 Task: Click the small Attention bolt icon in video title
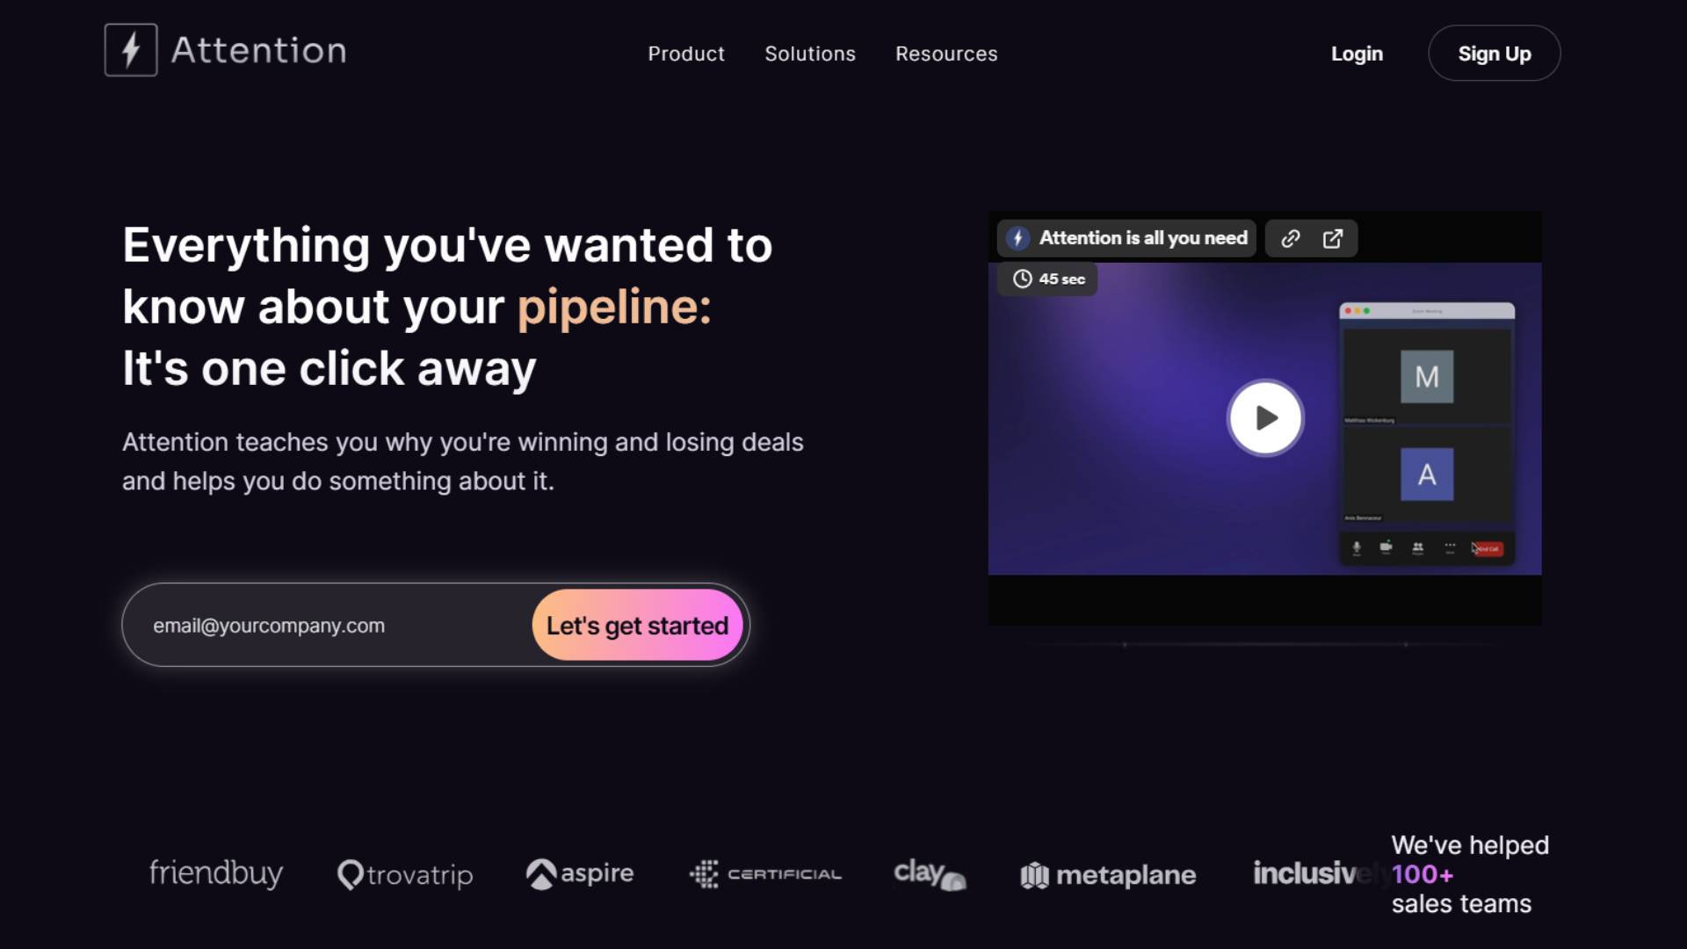pyautogui.click(x=1017, y=238)
